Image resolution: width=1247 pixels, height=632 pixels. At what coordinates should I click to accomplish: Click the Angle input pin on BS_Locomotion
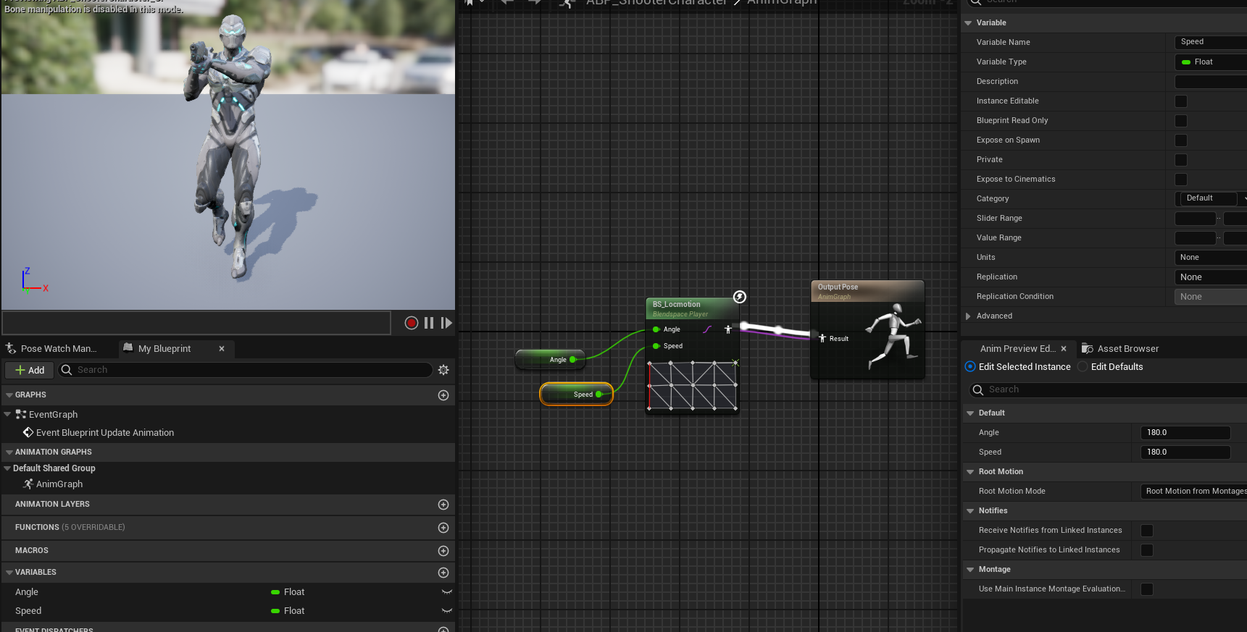point(656,329)
